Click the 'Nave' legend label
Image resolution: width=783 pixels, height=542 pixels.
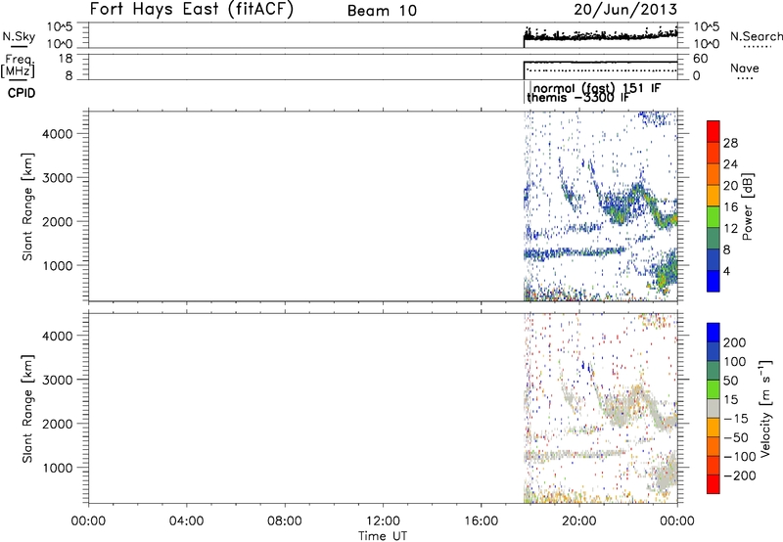[744, 68]
